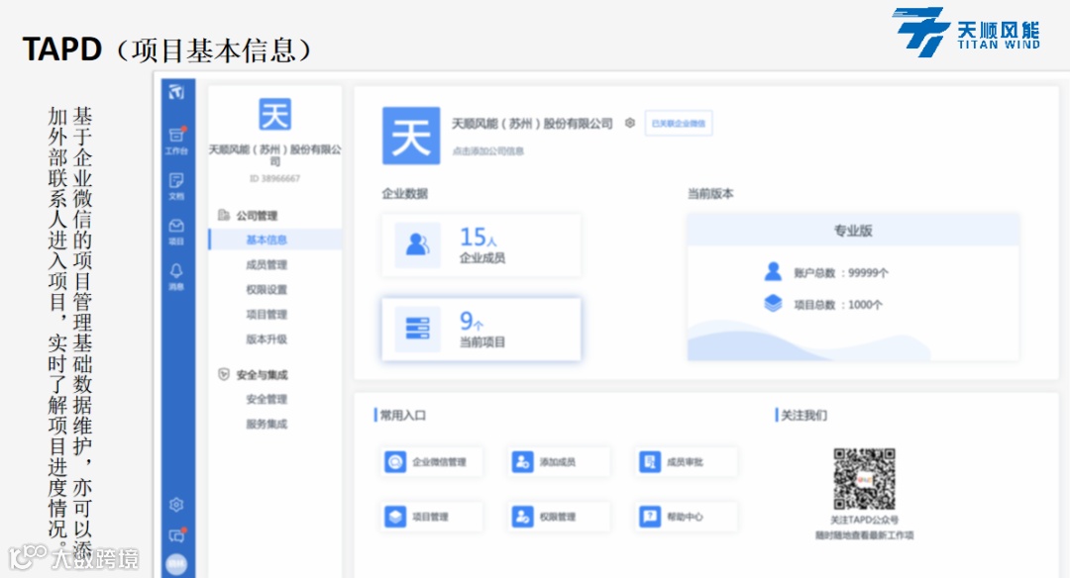
Task: Open the 添加成员 shortcut
Action: point(560,462)
